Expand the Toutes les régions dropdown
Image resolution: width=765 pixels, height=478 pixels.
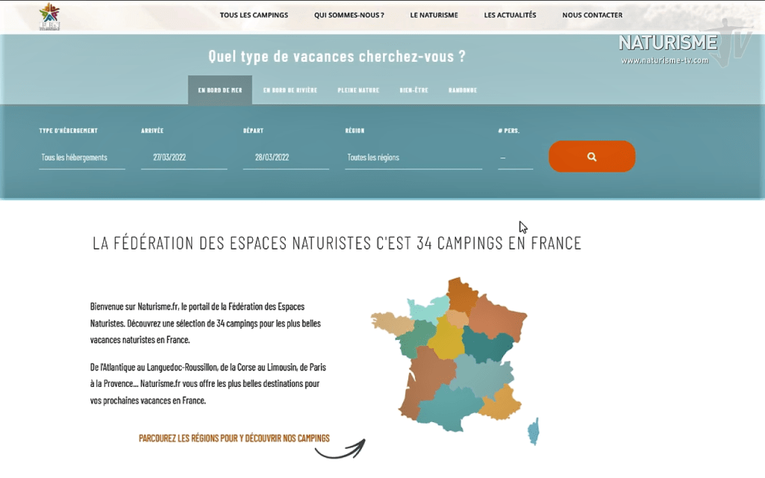point(413,158)
